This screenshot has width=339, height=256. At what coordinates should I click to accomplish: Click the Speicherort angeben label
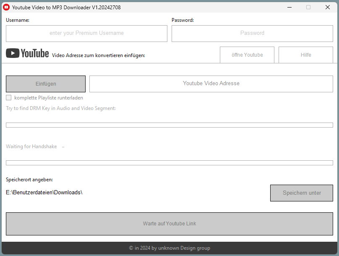pos(29,180)
